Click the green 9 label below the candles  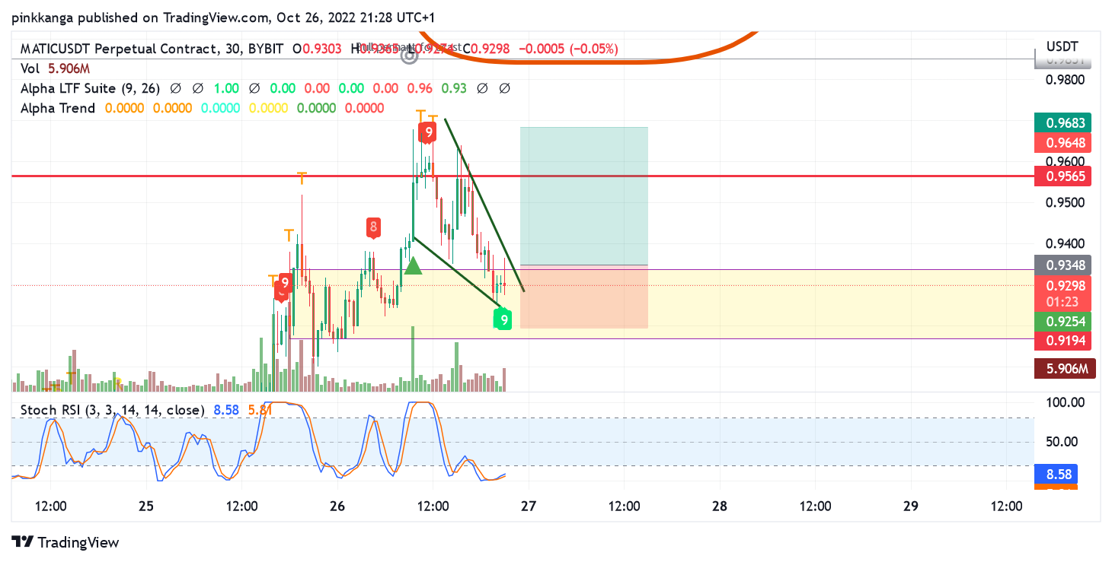pos(503,320)
